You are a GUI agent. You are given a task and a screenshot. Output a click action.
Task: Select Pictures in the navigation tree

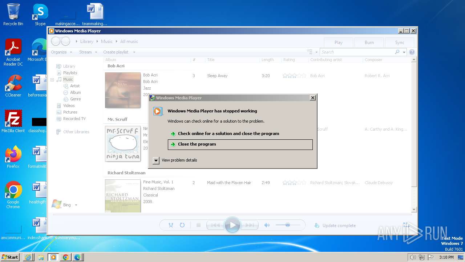coord(70,112)
